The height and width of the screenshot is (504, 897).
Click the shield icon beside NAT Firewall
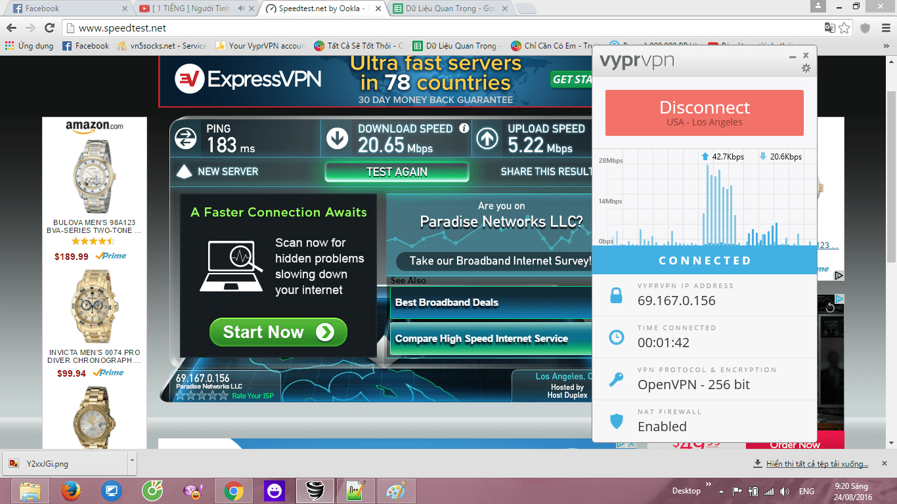coord(616,421)
